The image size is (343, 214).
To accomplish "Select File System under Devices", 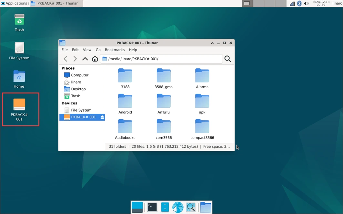I will click(82, 110).
